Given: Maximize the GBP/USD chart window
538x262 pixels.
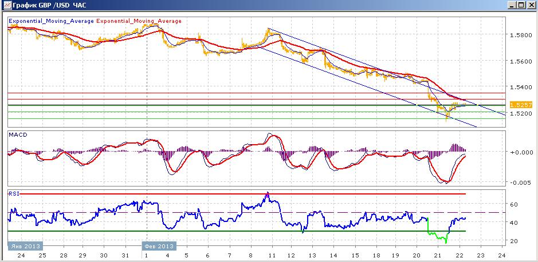Looking at the screenshot, I should [521, 6].
